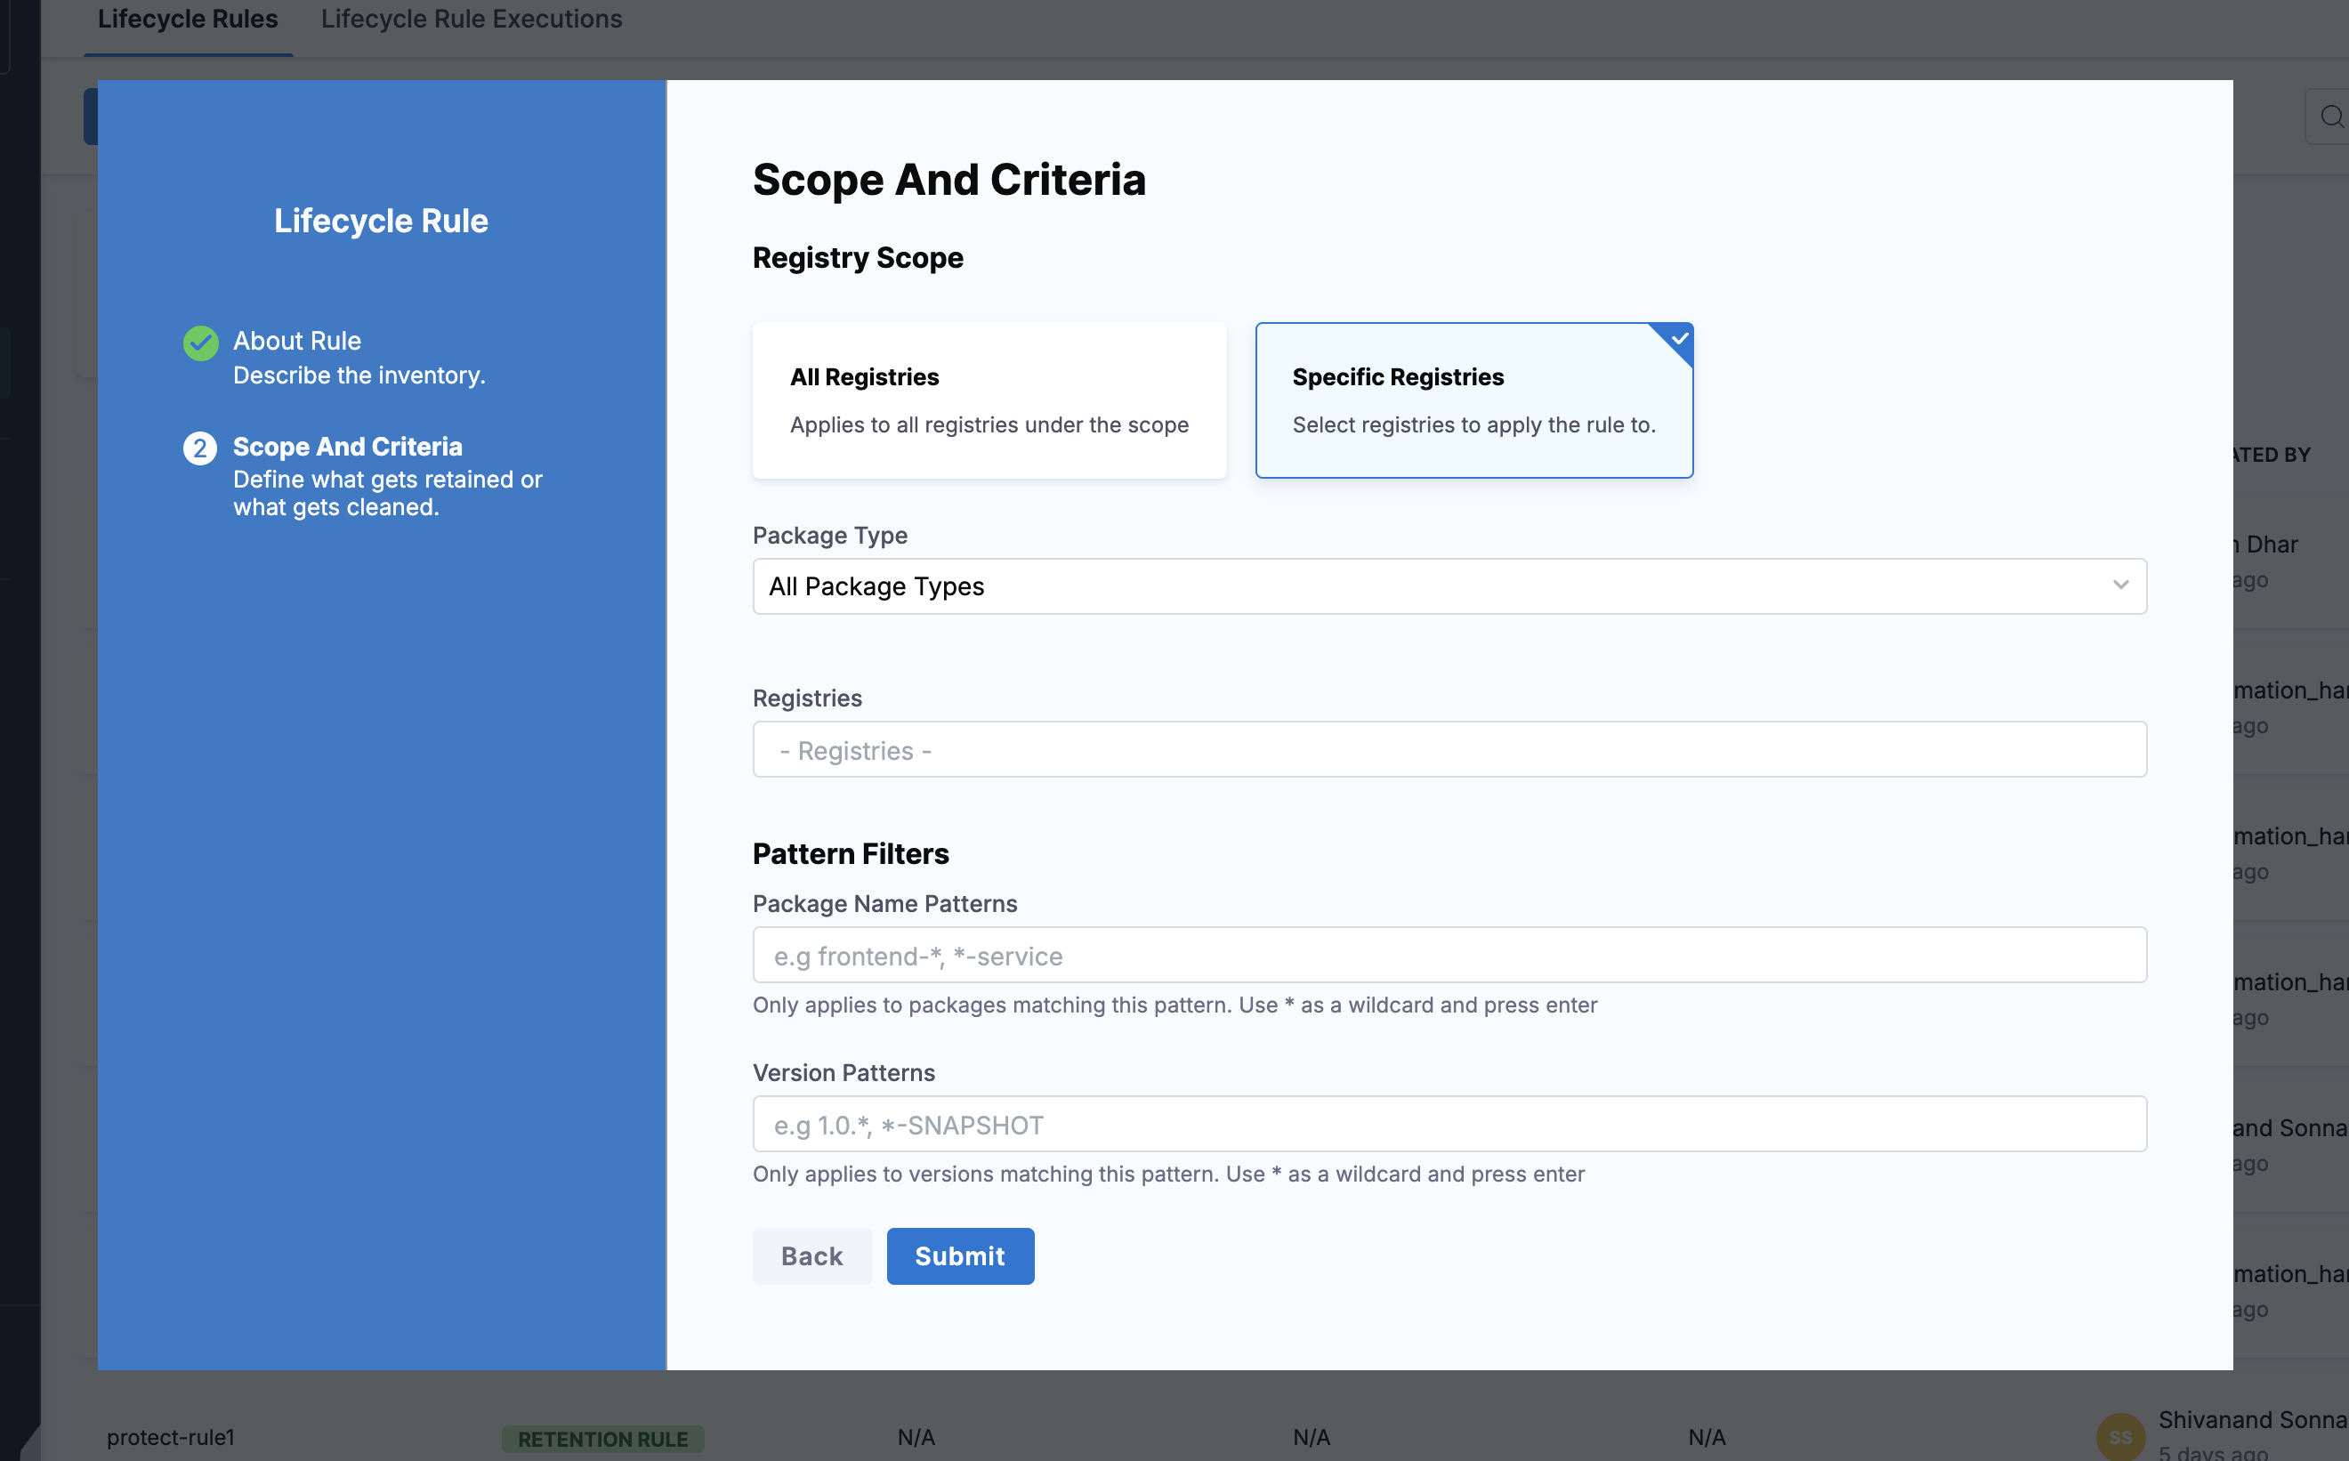Select the Specific Registries scope card
Screen dimensions: 2349x1461
click(x=1473, y=400)
